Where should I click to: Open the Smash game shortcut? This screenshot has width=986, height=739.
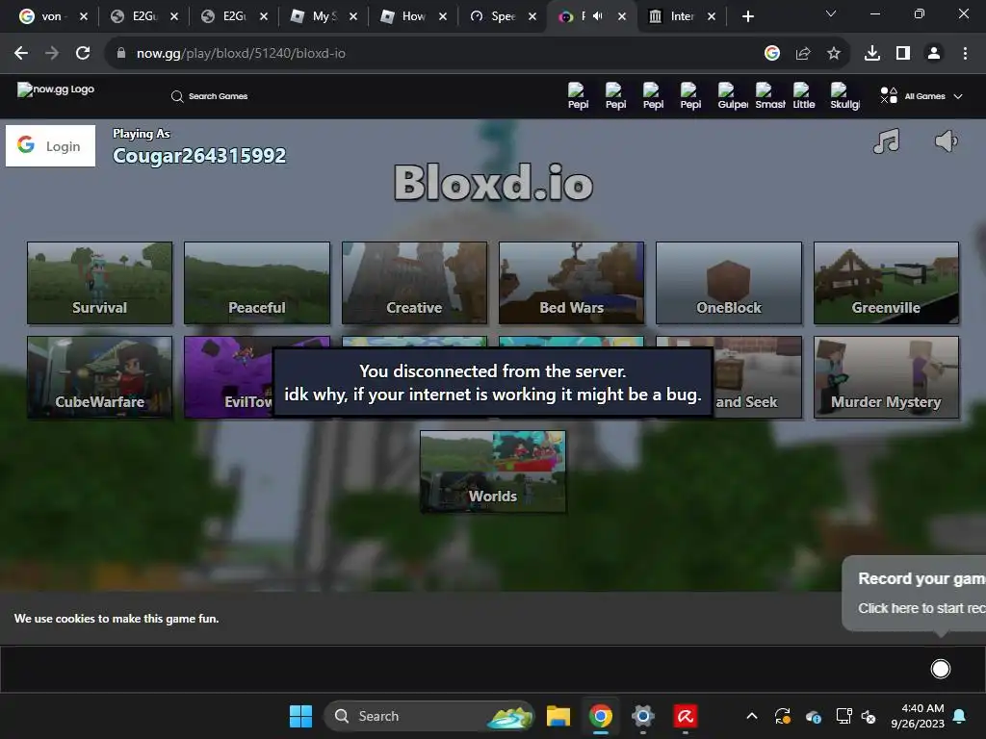point(769,96)
